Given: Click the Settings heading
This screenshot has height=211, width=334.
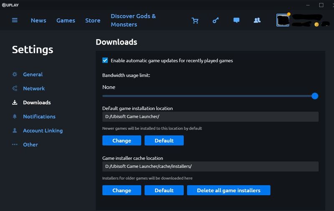Looking at the screenshot, I should pos(33,50).
